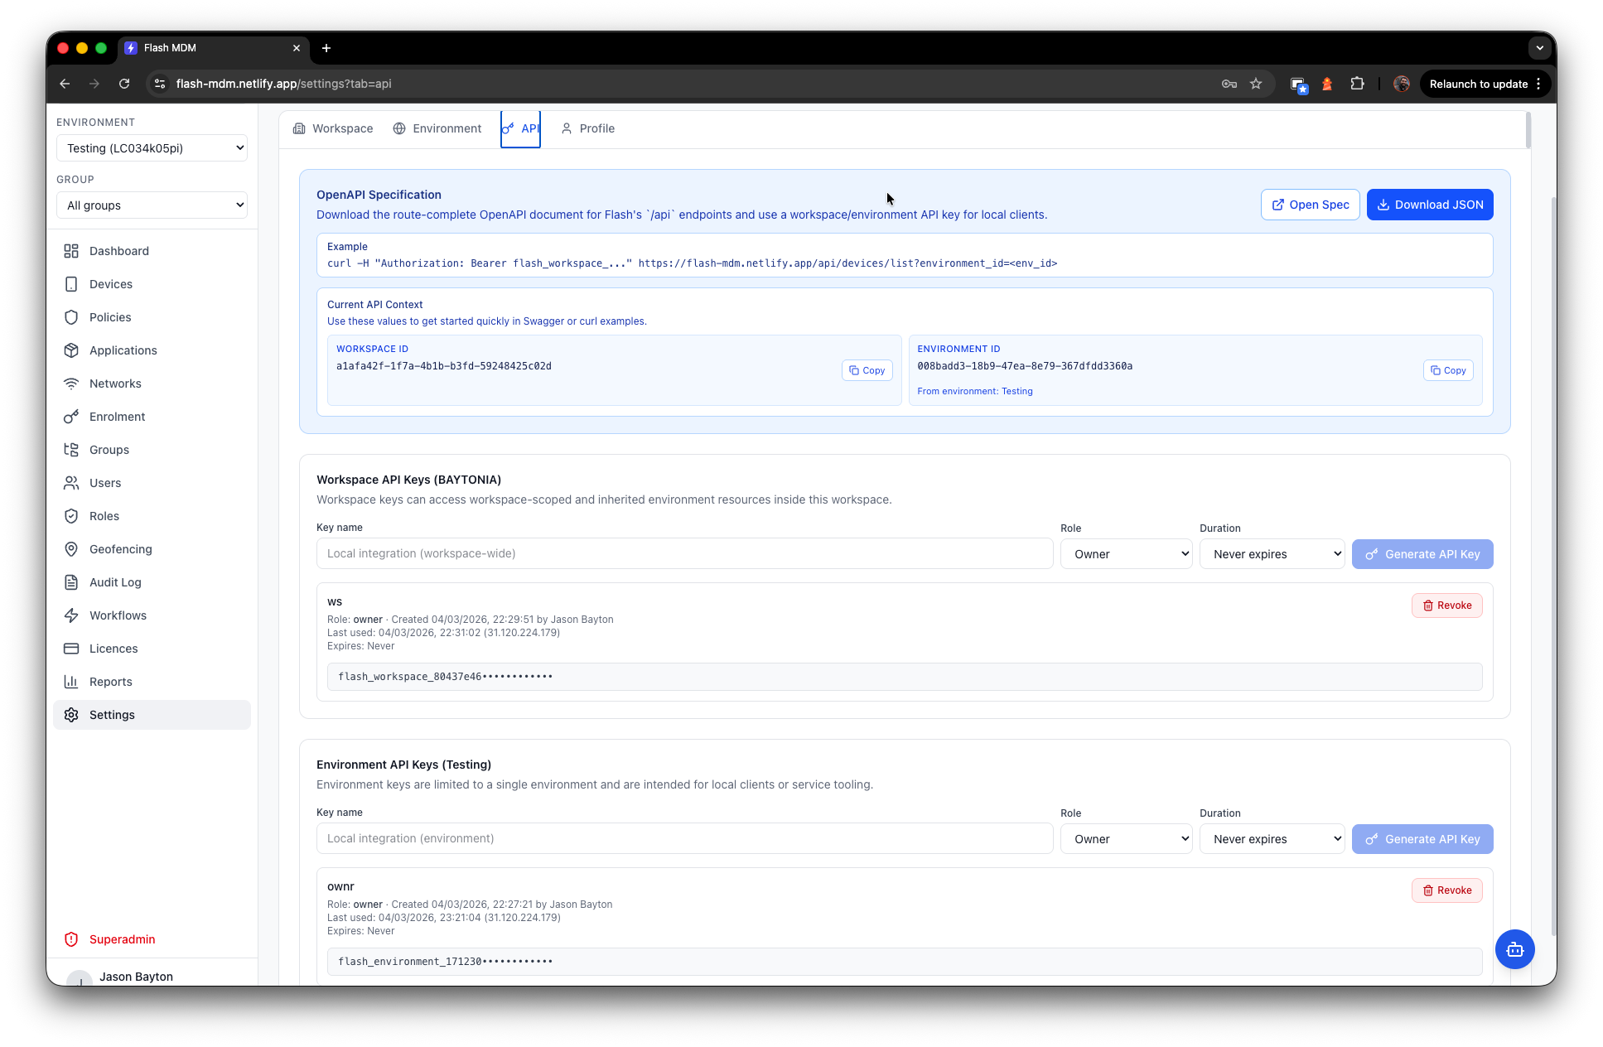Revoke the ws workspace API key

(1446, 606)
